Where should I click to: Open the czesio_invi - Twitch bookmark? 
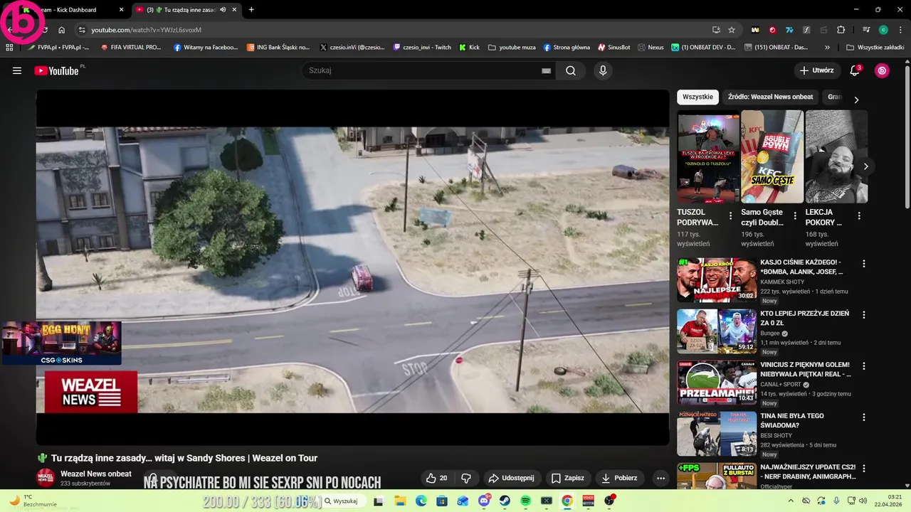click(422, 47)
